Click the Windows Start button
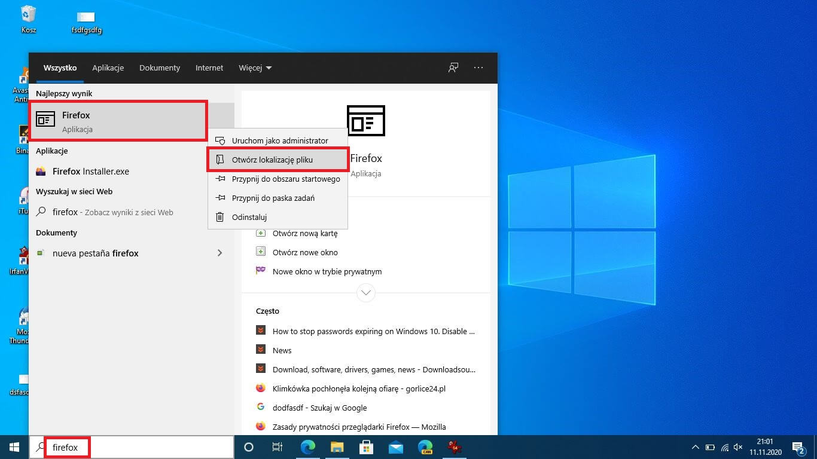This screenshot has width=817, height=459. click(x=14, y=447)
